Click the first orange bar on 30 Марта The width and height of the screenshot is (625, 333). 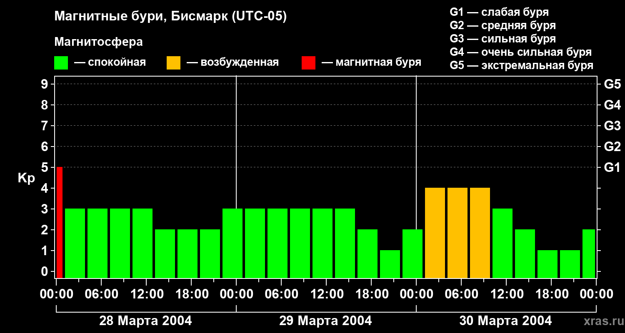point(435,233)
